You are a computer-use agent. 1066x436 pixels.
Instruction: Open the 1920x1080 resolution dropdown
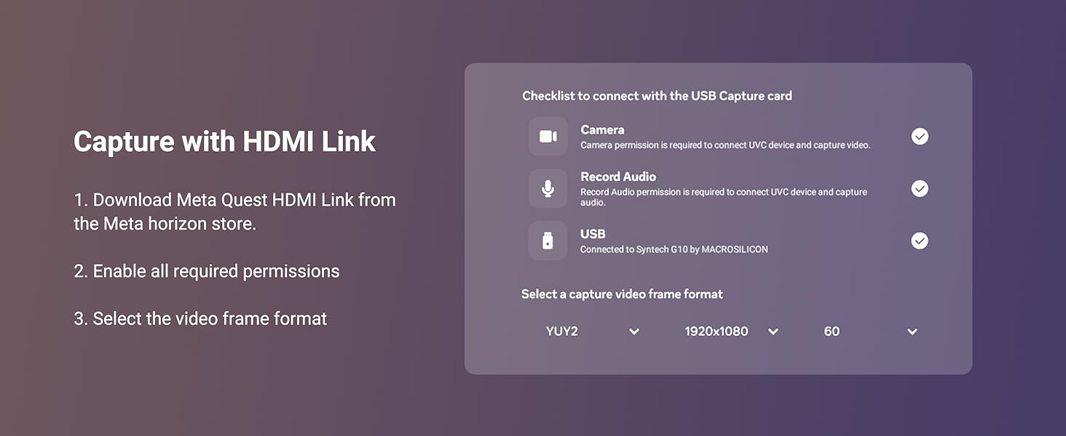[728, 331]
